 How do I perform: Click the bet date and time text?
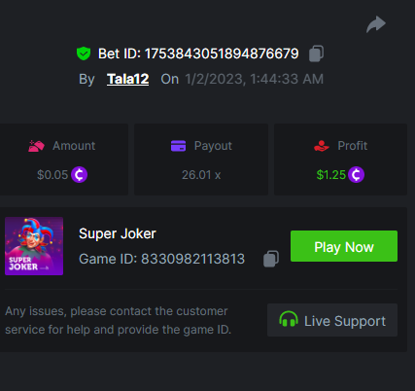click(255, 79)
